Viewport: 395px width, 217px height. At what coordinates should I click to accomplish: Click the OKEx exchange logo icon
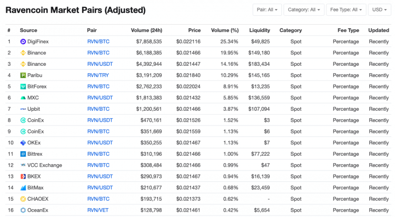[x=23, y=142]
